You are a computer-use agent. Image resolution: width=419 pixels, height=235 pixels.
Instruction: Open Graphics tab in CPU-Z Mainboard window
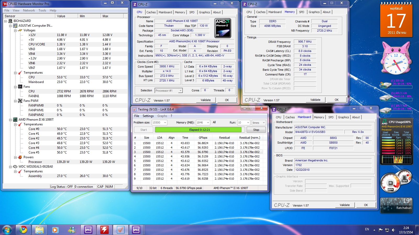[343, 117]
